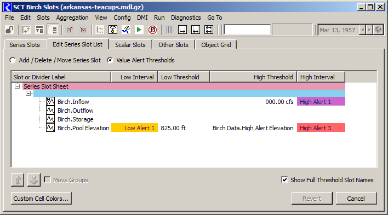
Task: Open the Config menu
Action: click(x=122, y=18)
